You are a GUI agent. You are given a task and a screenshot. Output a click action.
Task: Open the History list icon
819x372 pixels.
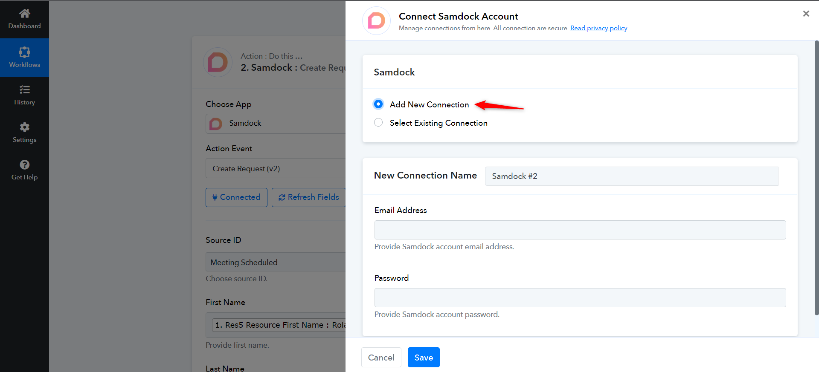24,89
